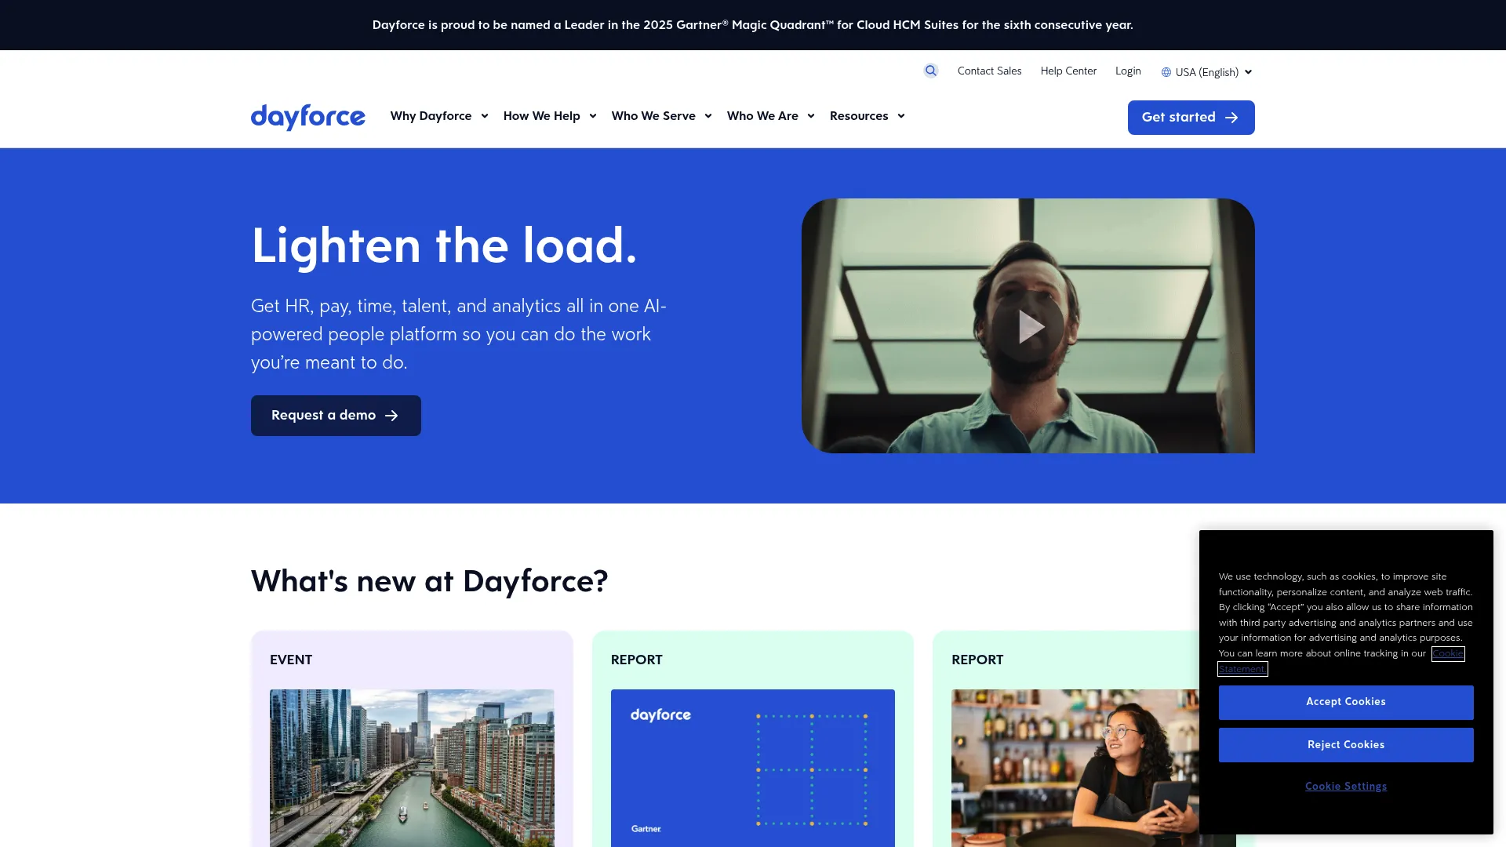Viewport: 1506px width, 847px height.
Task: Expand the How We Help menu chevron
Action: point(593,116)
